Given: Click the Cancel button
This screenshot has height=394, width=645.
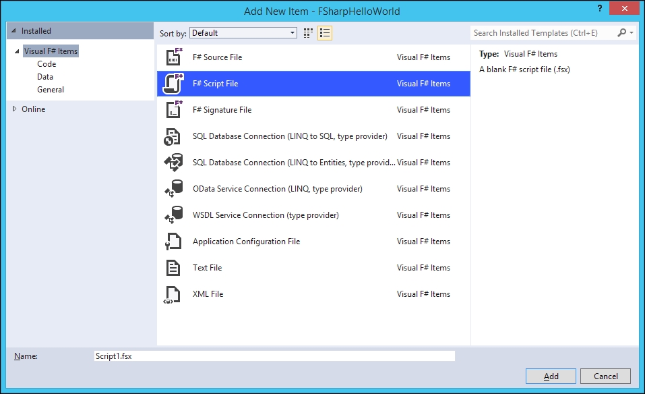Looking at the screenshot, I should [605, 376].
